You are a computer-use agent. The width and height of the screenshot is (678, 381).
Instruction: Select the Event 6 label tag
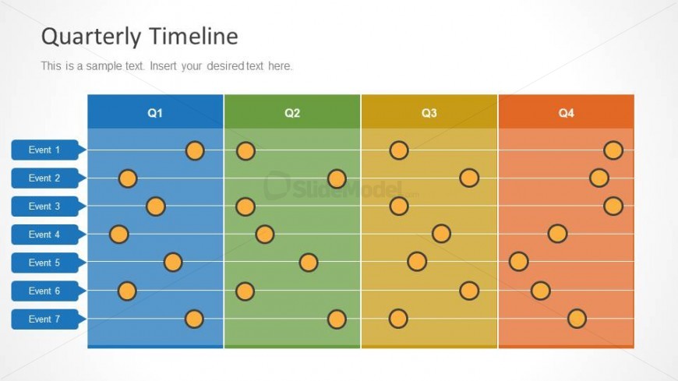tap(44, 291)
